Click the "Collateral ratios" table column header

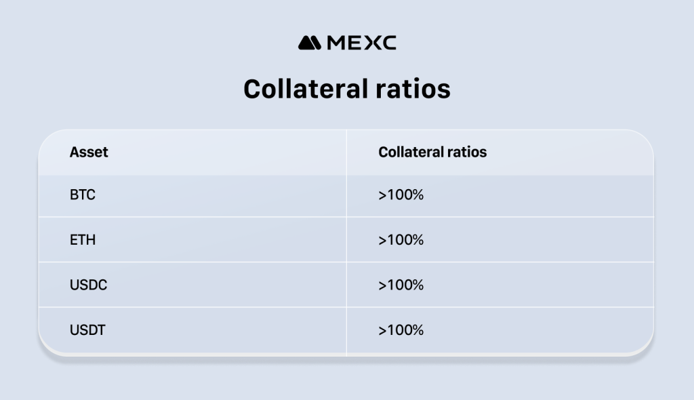click(432, 152)
